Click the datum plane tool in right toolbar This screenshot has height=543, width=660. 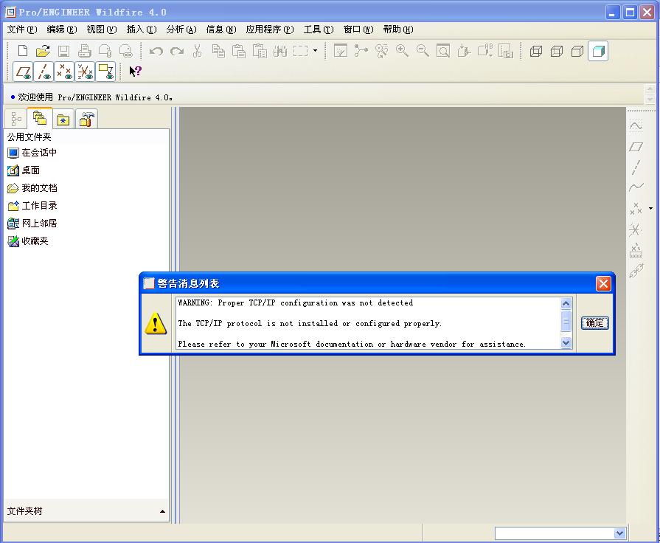(636, 147)
